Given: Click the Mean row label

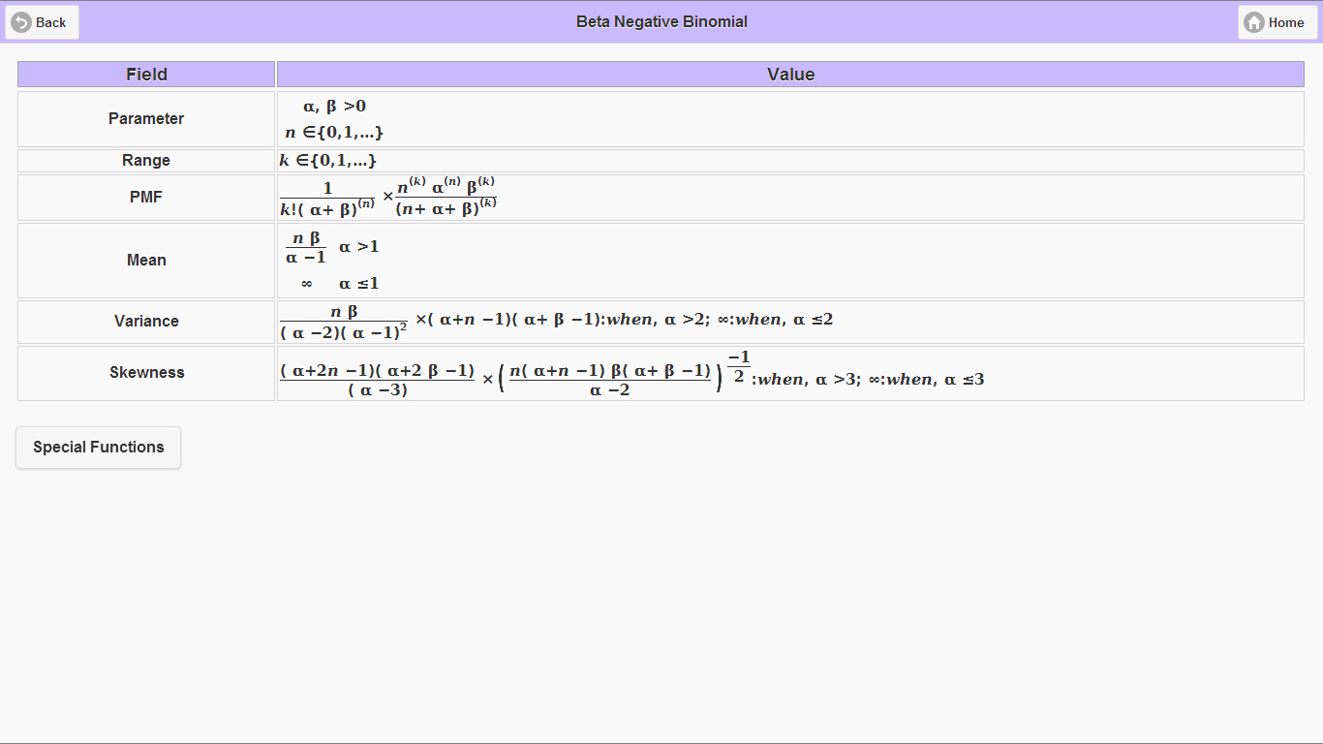Looking at the screenshot, I should pyautogui.click(x=145, y=260).
